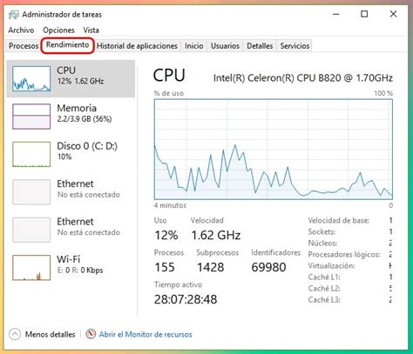413x354 pixels.
Task: Click the Procesadores lógicos label
Action: pyautogui.click(x=344, y=254)
